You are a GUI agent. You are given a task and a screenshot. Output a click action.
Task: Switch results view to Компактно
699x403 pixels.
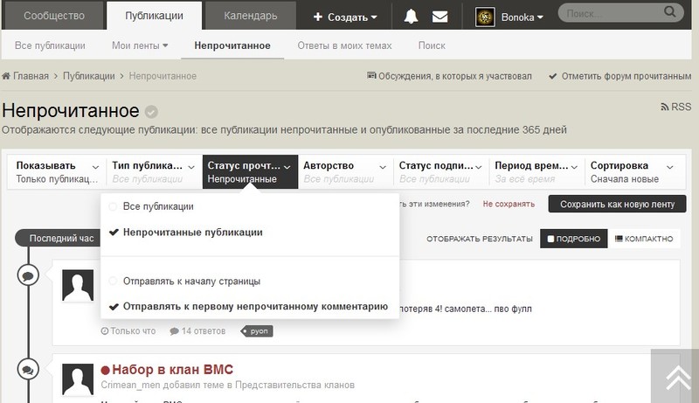(644, 239)
